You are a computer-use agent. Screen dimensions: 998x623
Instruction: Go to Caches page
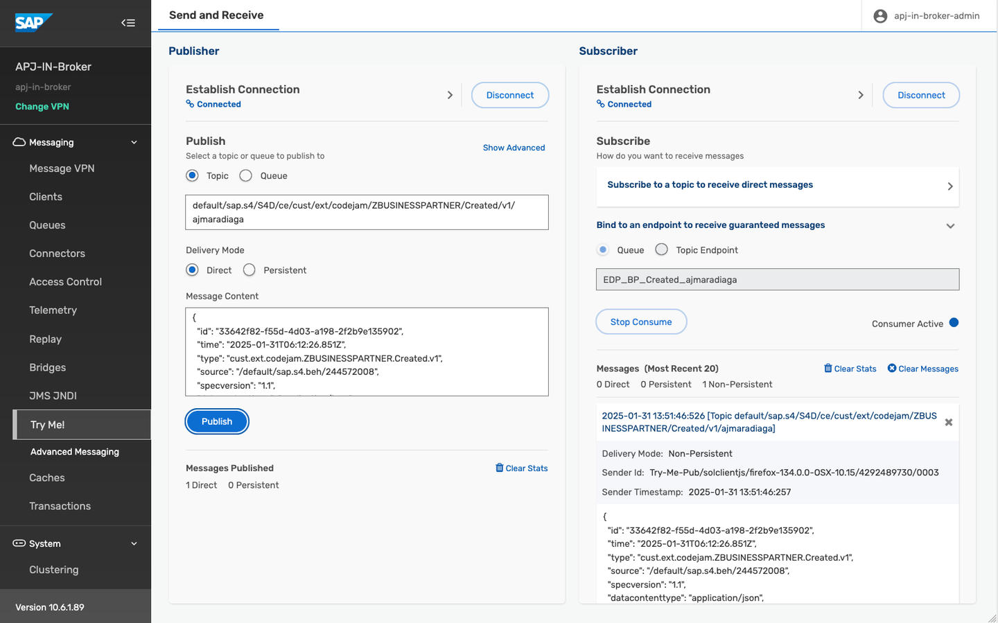tap(47, 477)
